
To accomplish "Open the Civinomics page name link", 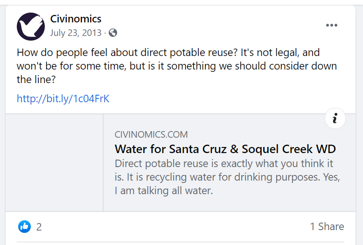I will (x=76, y=19).
